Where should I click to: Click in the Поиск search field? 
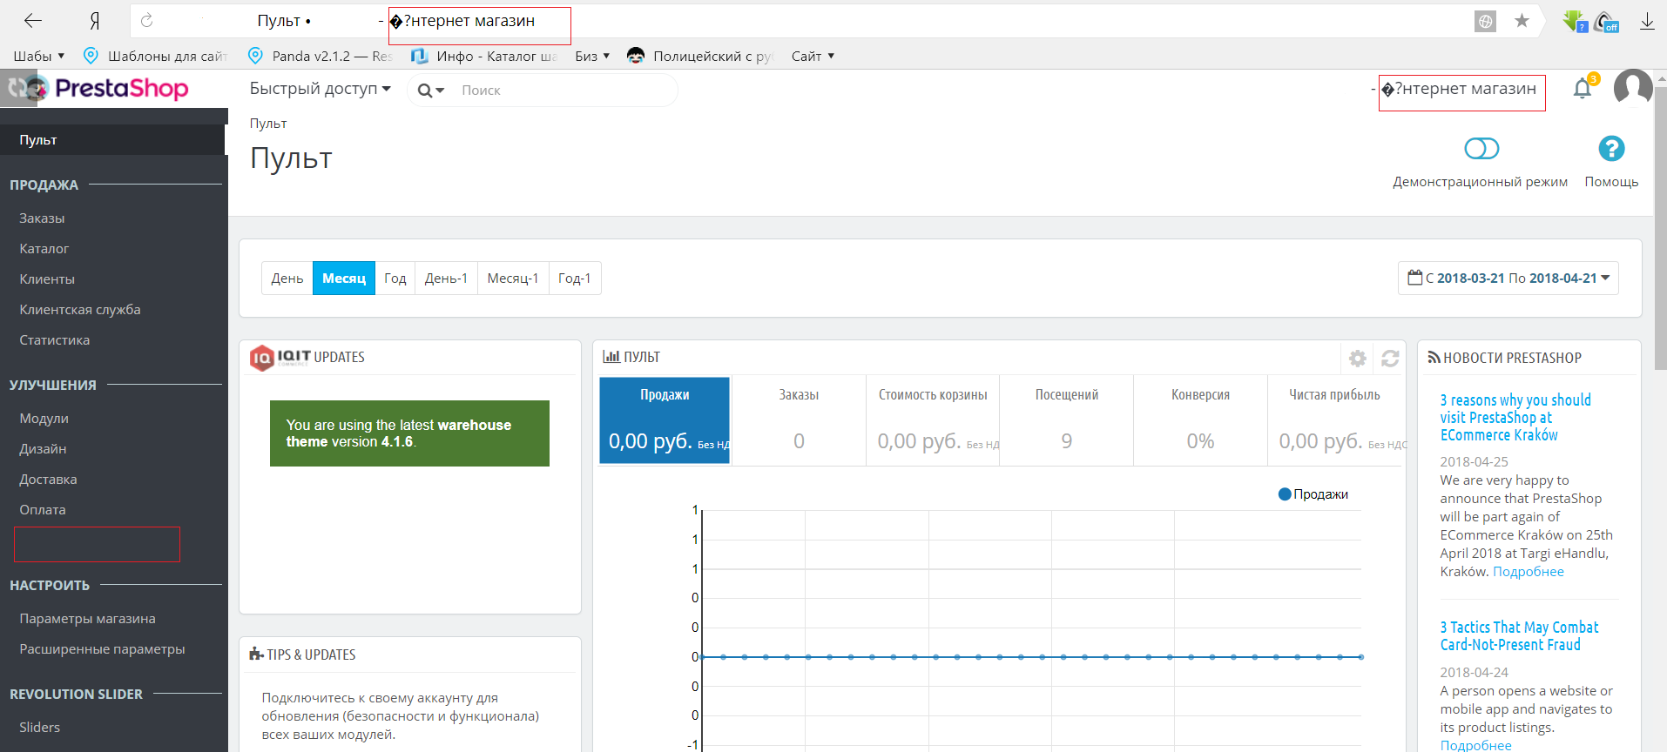(x=566, y=91)
